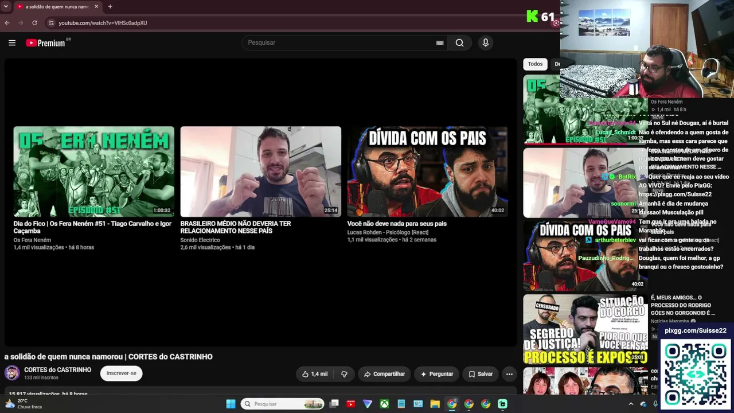Screen dimensions: 734x413
Task: Open the red video app taskbar icon
Action: (351, 404)
